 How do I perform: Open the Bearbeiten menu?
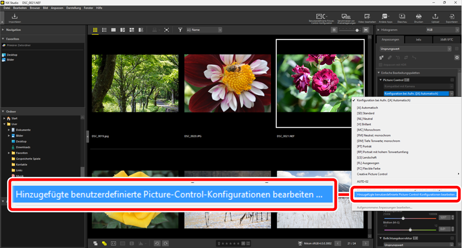point(20,8)
